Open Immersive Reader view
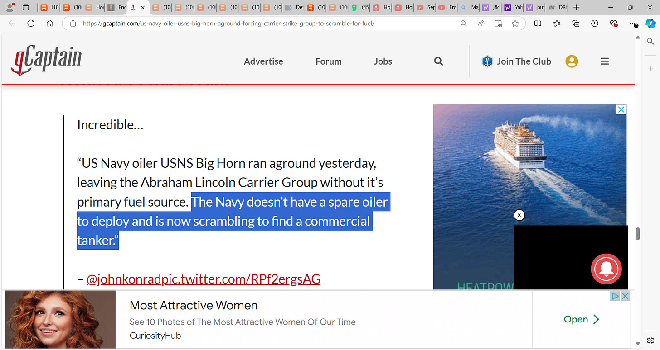This screenshot has height=350, width=660. click(x=498, y=24)
